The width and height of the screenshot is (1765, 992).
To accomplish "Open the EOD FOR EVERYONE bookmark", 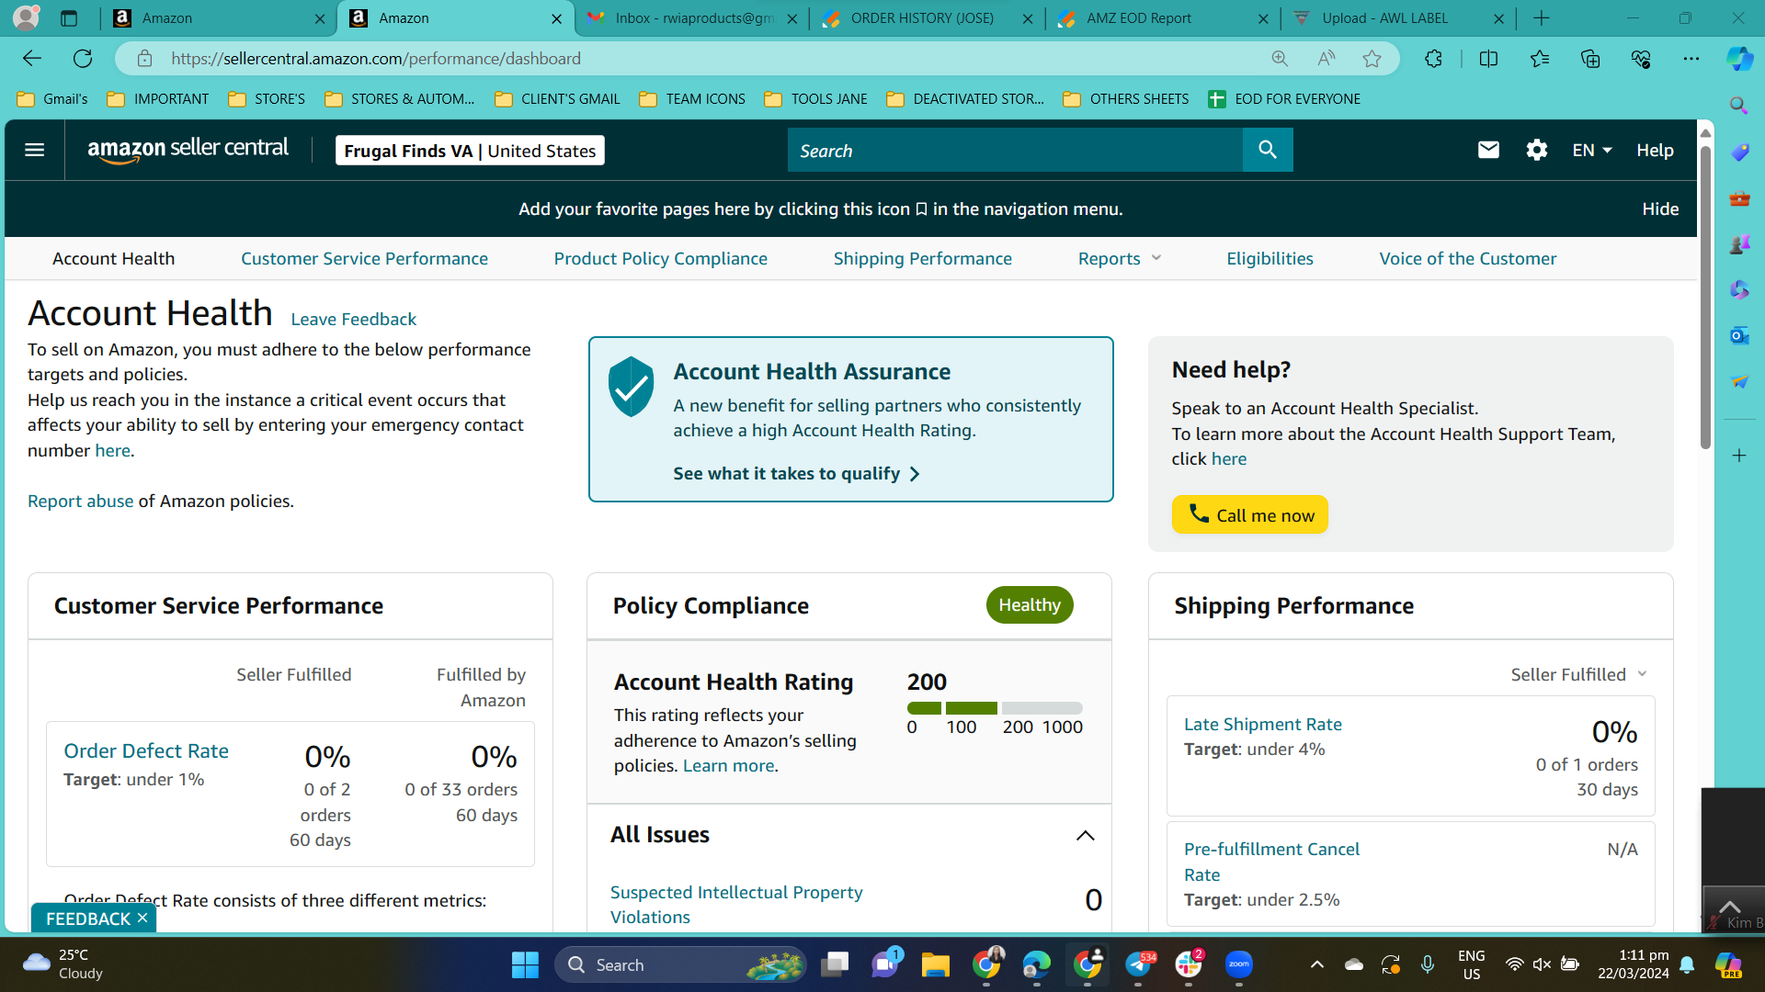I will click(x=1284, y=99).
